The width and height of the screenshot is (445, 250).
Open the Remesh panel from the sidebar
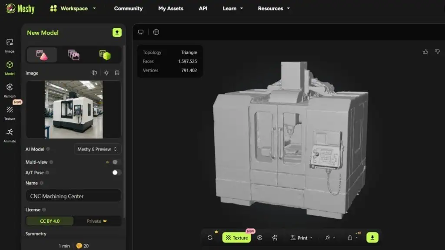point(10,90)
